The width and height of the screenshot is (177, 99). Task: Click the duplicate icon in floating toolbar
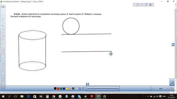click(x=150, y=5)
